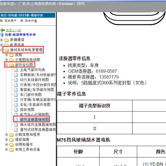Open 仪表板/中控台部件视图 document
Viewport: 166px width, 166px height.
38,85
